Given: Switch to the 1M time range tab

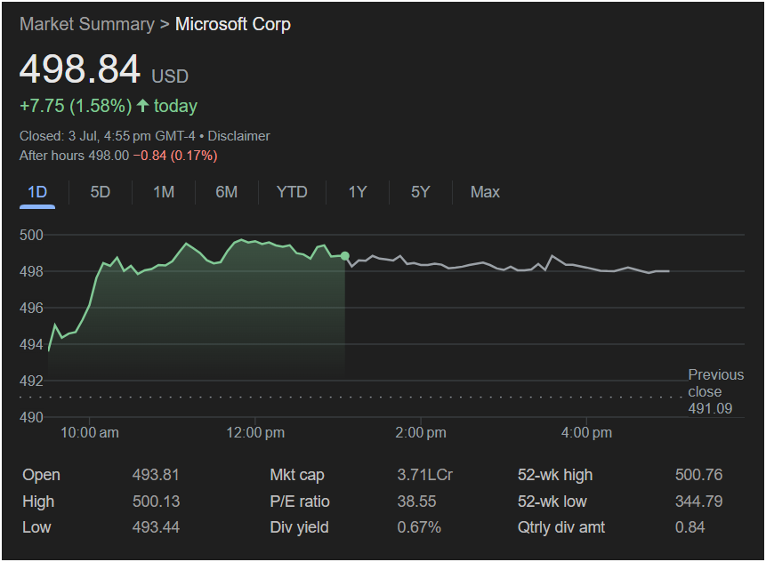Looking at the screenshot, I should point(164,192).
